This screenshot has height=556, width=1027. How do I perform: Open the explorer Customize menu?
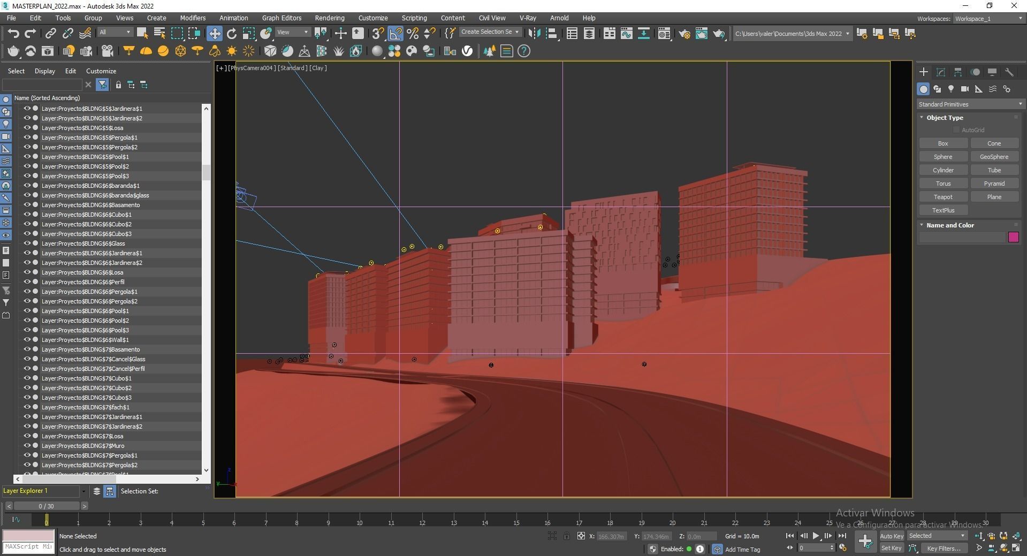point(101,71)
